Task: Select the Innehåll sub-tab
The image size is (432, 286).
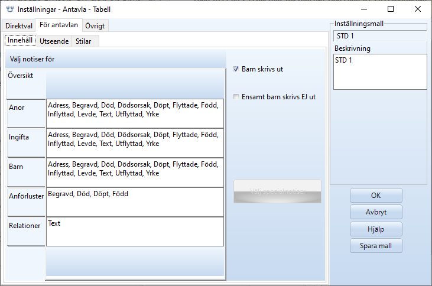Action: click(x=20, y=41)
